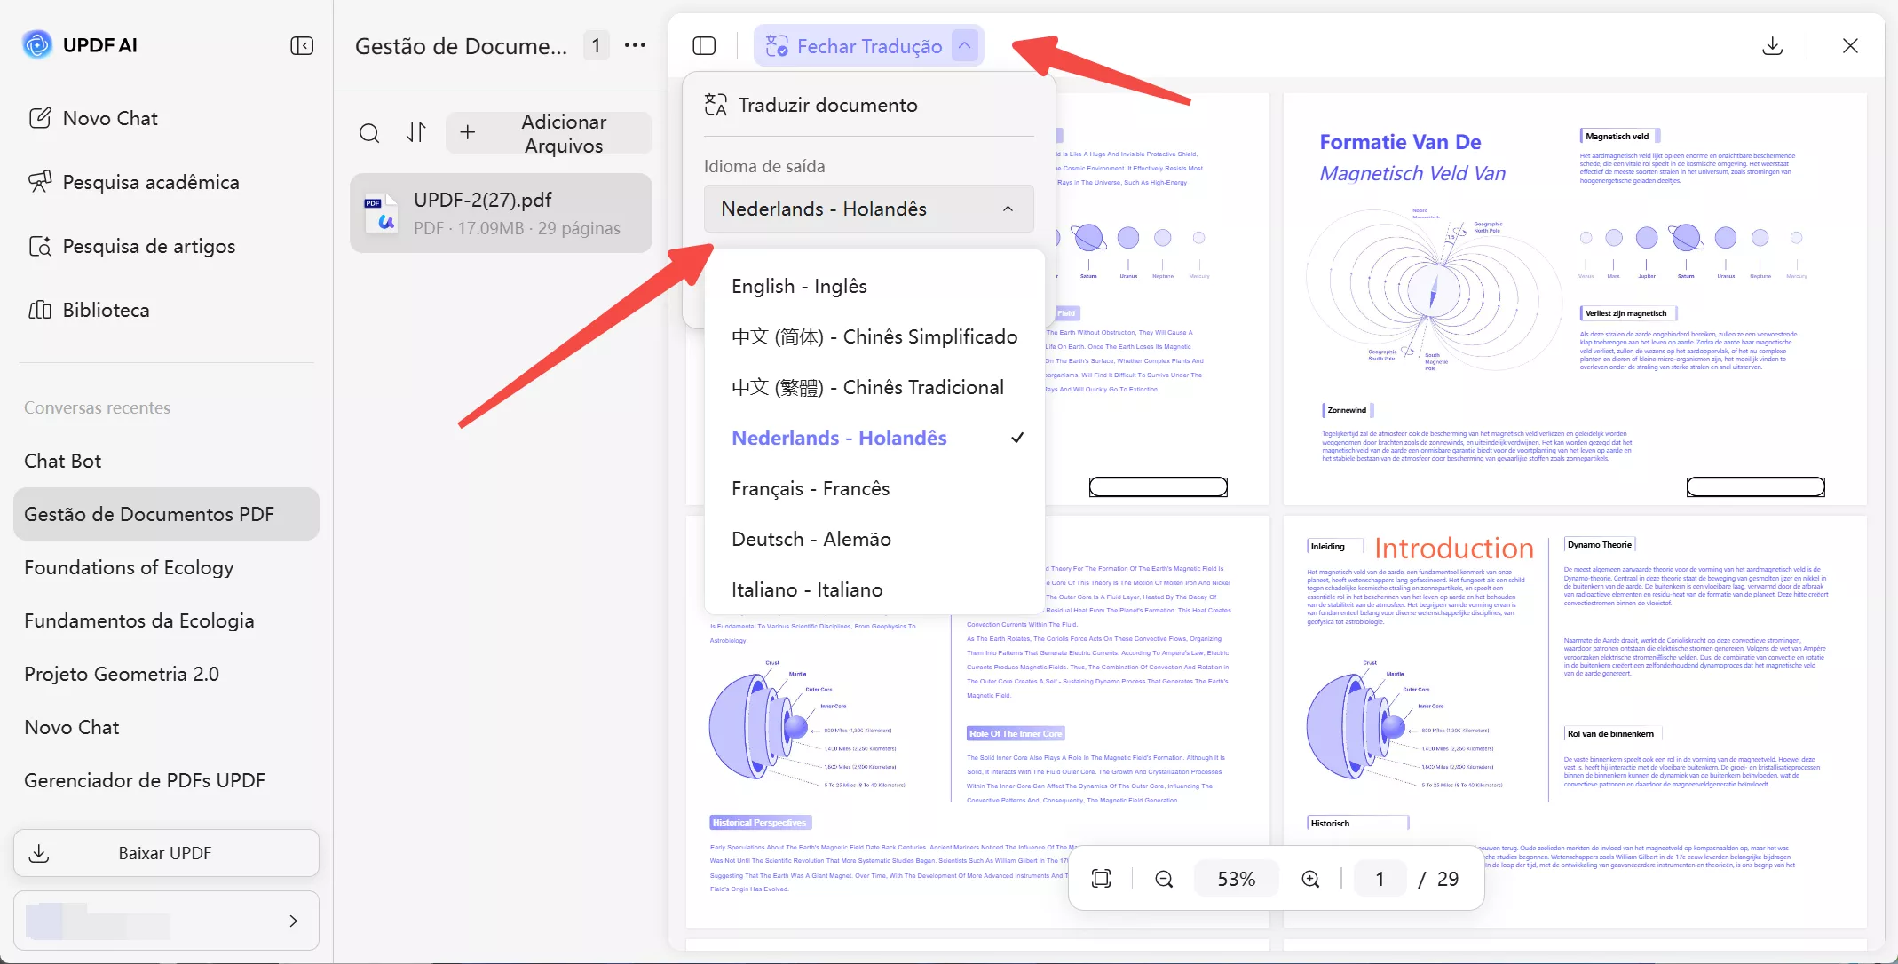Collapse the left UPDF AI sidebar
The image size is (1898, 964).
click(302, 45)
